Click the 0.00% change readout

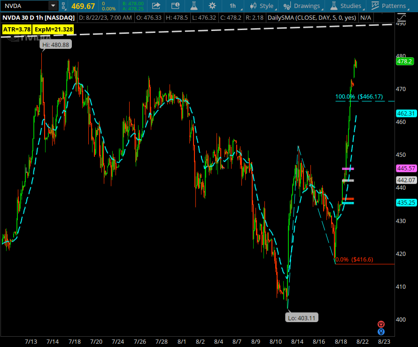click(109, 8)
